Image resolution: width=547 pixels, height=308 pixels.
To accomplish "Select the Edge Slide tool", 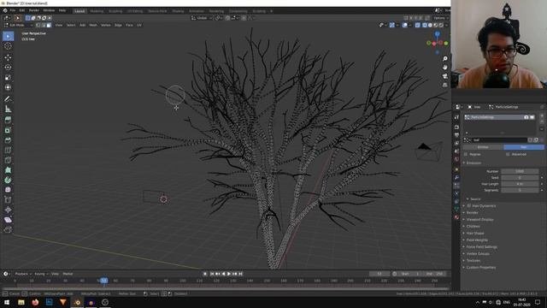I will [8, 199].
